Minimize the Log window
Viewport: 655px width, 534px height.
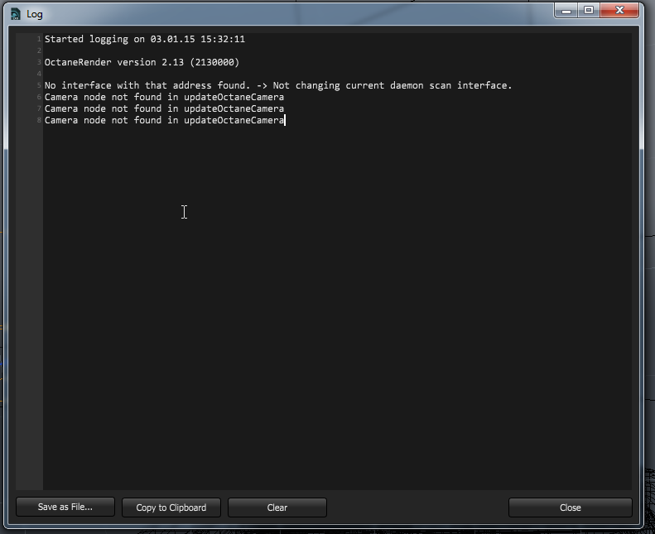(x=566, y=11)
